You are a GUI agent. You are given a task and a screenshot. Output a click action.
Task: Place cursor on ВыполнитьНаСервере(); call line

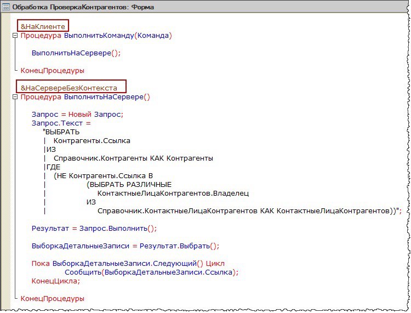(x=76, y=53)
